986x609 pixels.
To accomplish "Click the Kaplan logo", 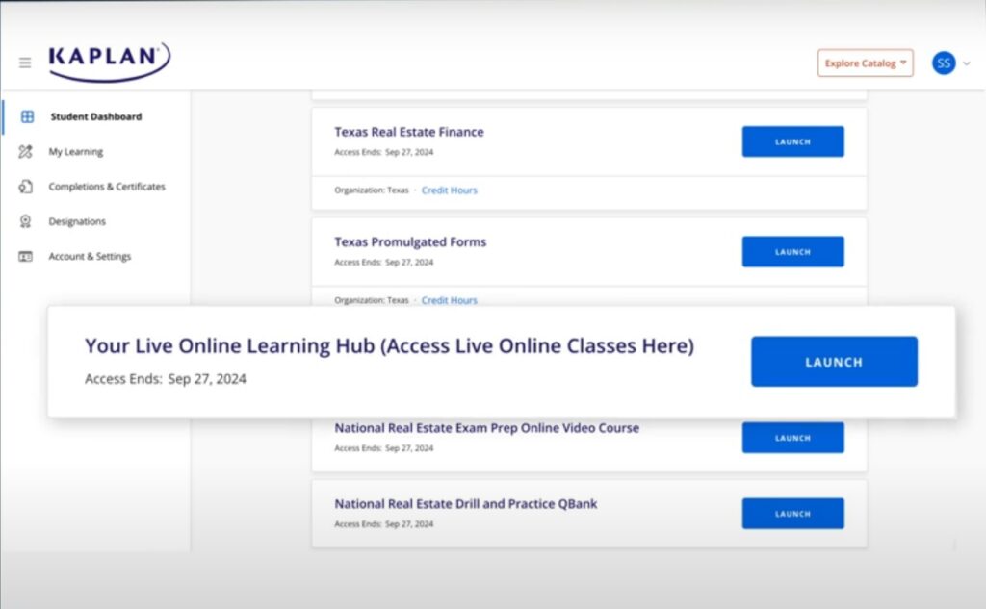I will 109,60.
